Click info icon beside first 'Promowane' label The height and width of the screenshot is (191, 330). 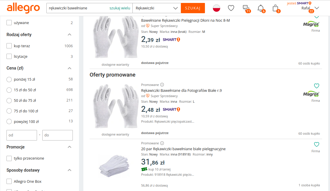click(x=162, y=85)
